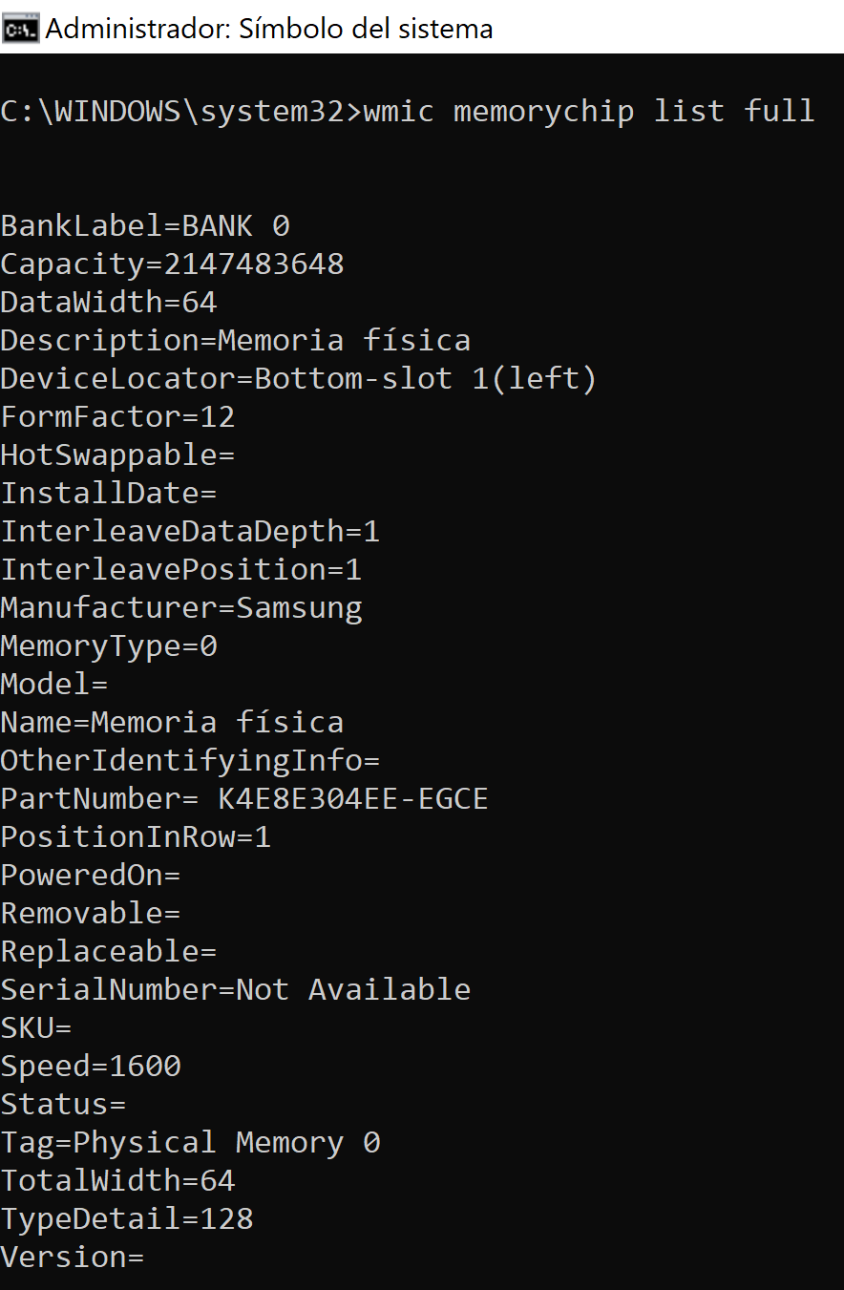Click the MemoryType=0 line
The height and width of the screenshot is (1290, 844).
(109, 646)
